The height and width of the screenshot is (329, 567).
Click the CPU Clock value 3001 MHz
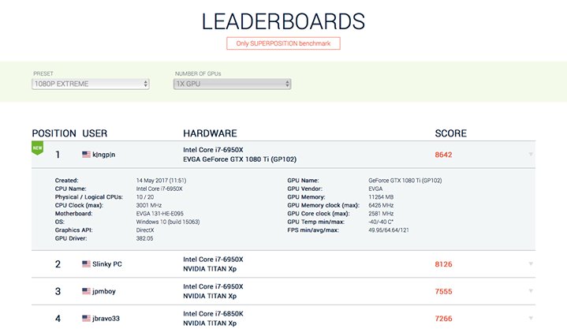[x=148, y=205]
